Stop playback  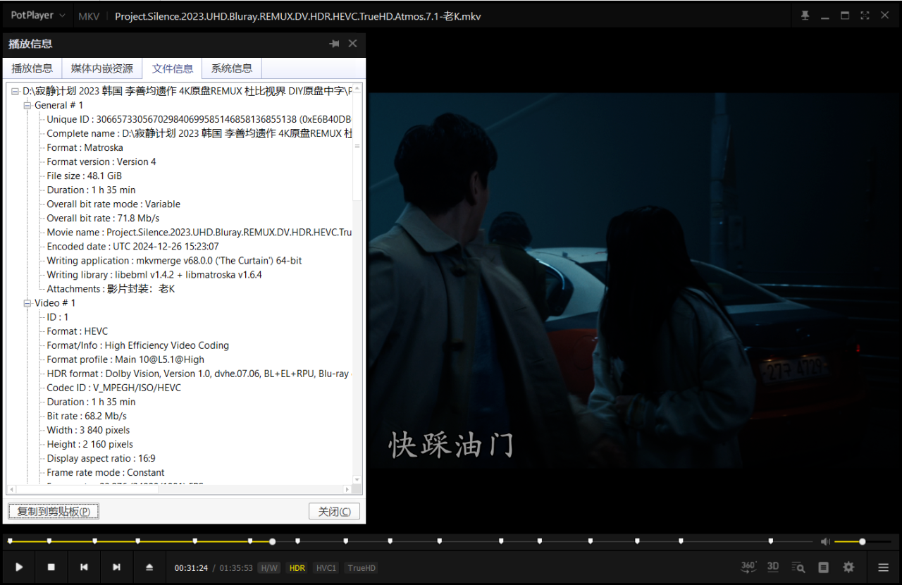51,567
